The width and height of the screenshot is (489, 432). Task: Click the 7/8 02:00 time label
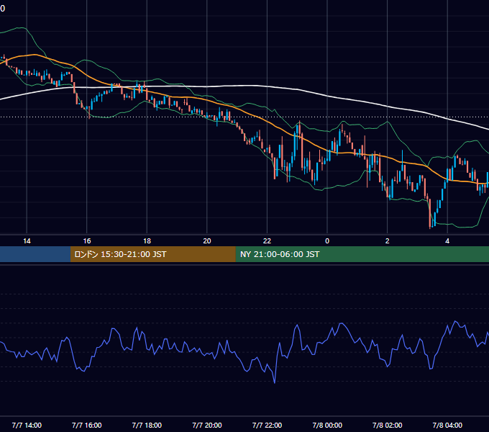coord(388,425)
